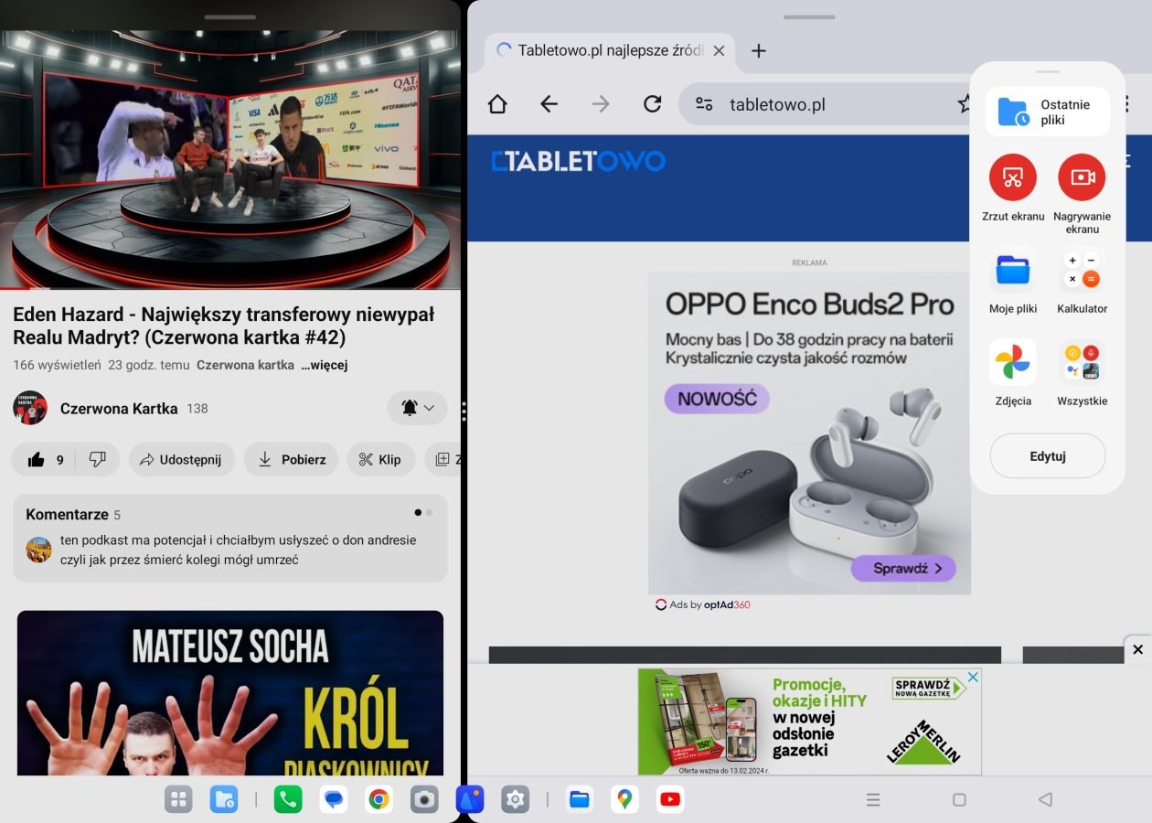Viewport: 1152px width, 823px height.
Task: Tap the square home navigation button
Action: (x=959, y=800)
